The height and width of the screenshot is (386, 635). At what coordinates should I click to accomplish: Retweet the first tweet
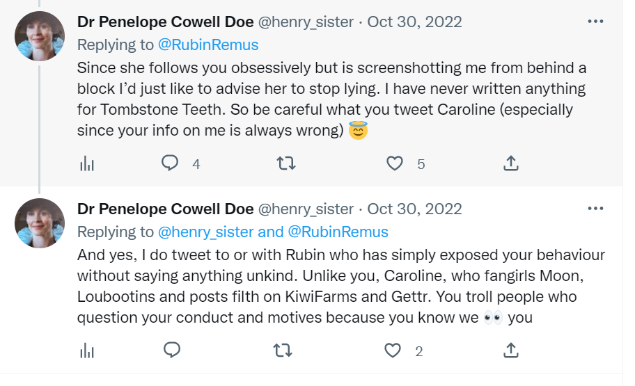(285, 163)
